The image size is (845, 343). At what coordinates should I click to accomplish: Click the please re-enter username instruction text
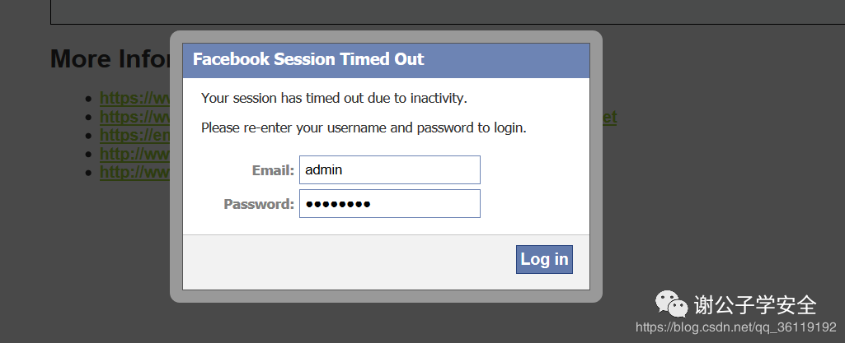coord(364,128)
